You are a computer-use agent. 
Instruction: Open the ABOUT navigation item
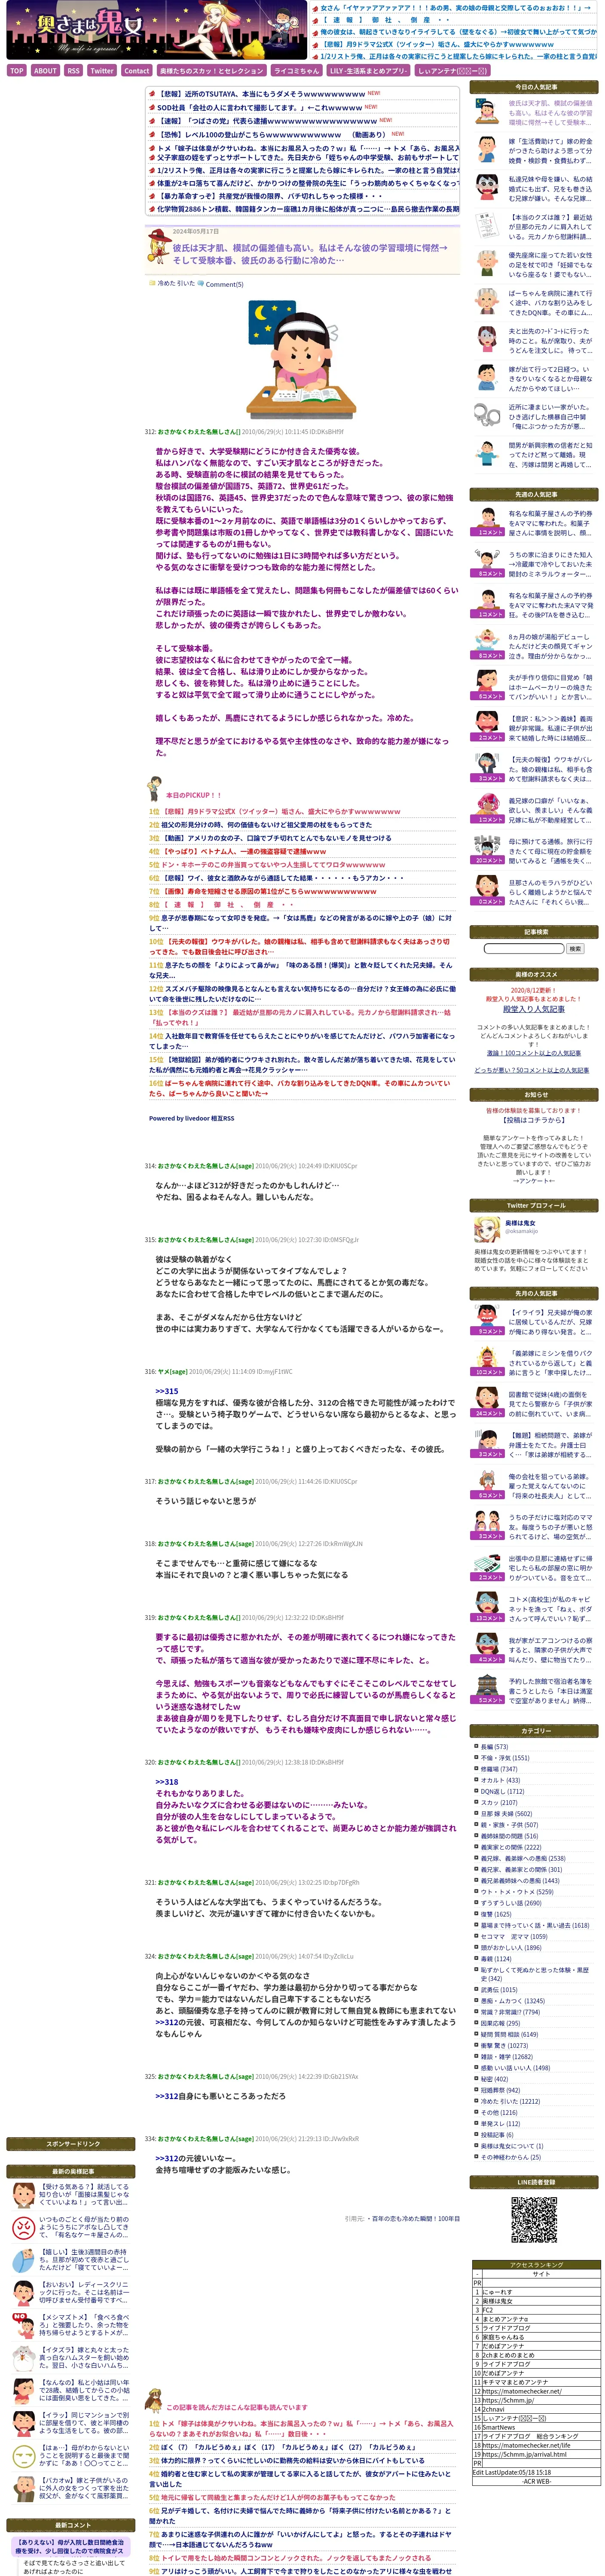45,71
